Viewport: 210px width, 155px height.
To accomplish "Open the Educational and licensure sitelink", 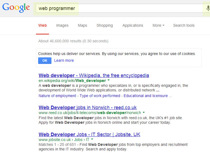I will 146,96.
